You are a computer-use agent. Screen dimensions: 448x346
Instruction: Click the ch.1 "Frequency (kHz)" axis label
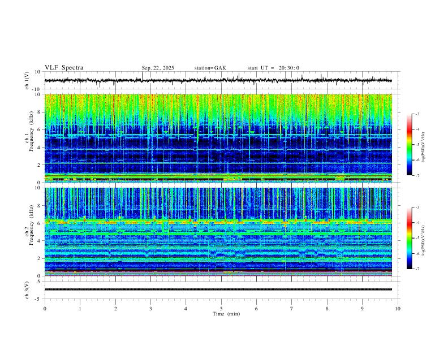[31, 131]
